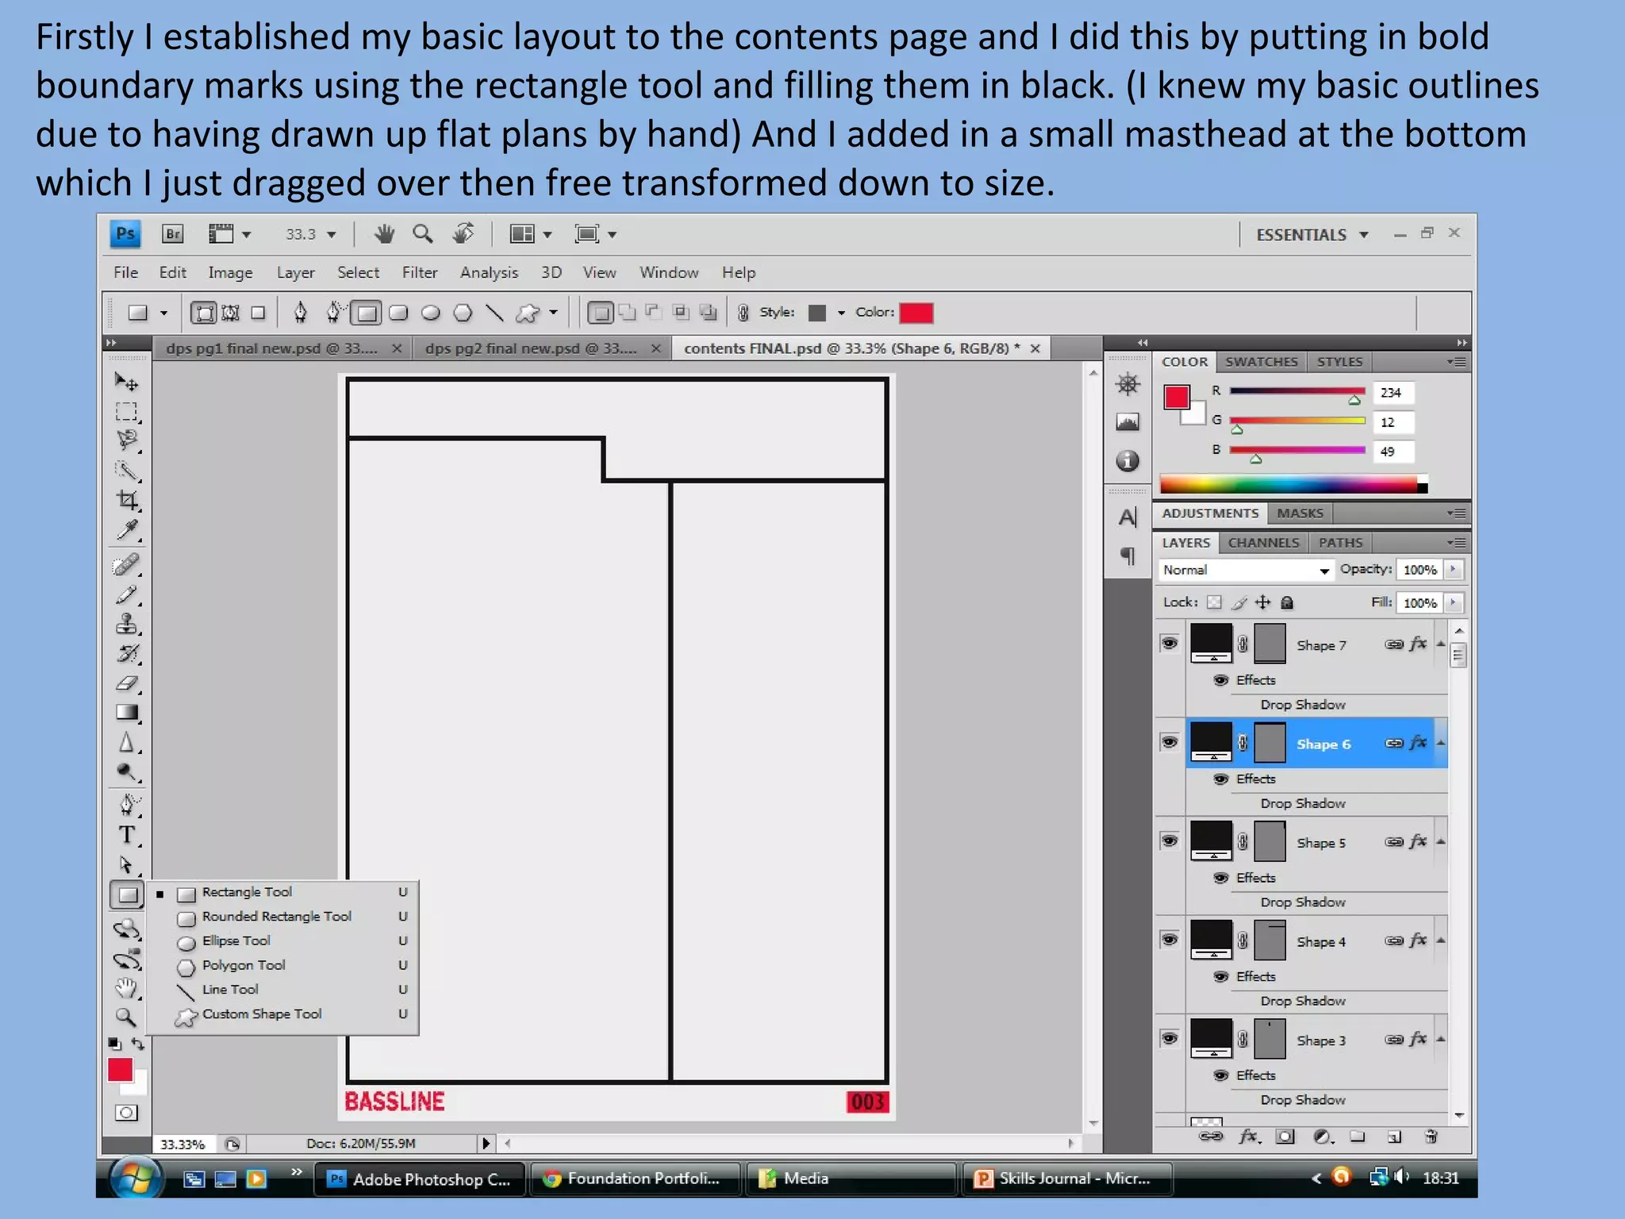Click the red Color swatch in options bar

tap(916, 313)
